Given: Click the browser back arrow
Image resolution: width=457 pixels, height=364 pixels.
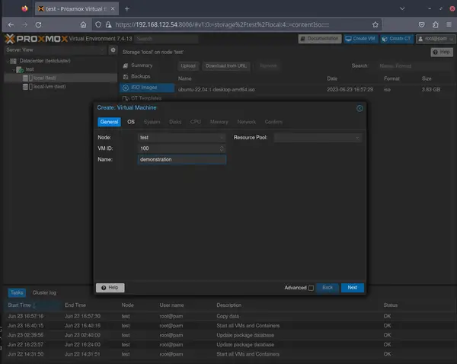Looking at the screenshot, I should coord(11,25).
